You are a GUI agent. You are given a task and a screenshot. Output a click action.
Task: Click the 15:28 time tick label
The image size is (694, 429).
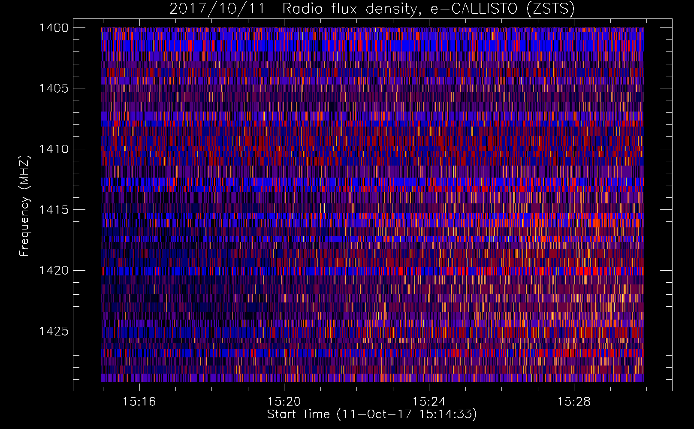click(x=574, y=402)
